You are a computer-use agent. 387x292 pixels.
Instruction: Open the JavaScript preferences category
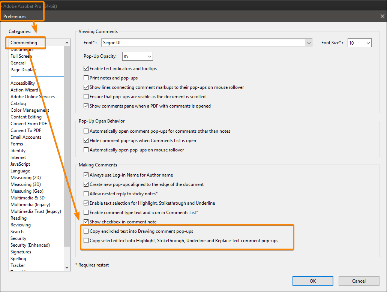point(20,164)
